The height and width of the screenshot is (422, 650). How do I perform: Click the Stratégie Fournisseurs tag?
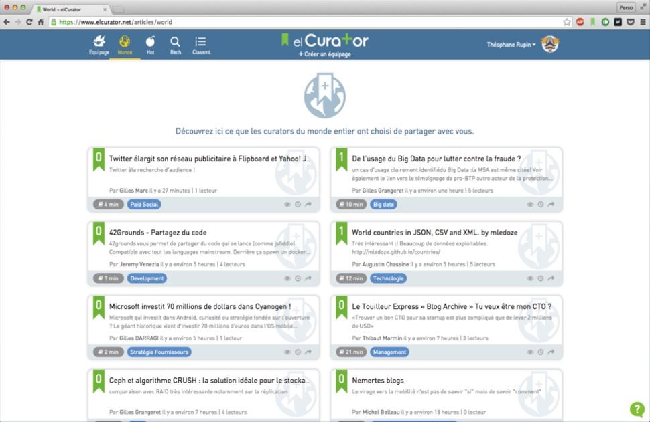tap(159, 352)
